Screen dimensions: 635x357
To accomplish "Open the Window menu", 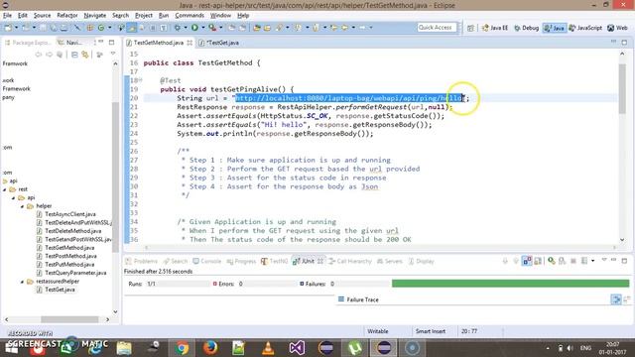I will pos(220,16).
